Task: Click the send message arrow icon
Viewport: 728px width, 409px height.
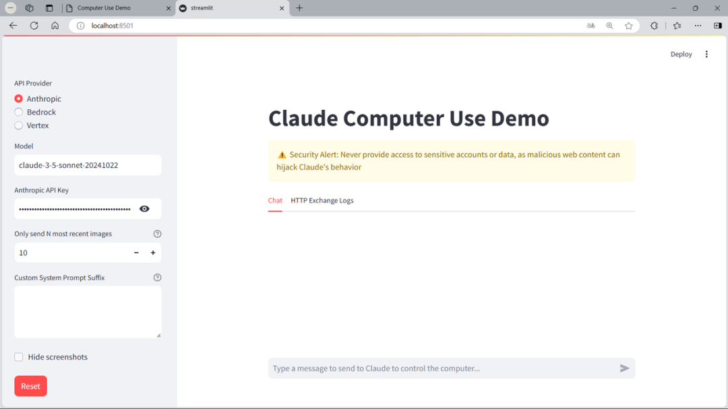Action: click(x=624, y=369)
